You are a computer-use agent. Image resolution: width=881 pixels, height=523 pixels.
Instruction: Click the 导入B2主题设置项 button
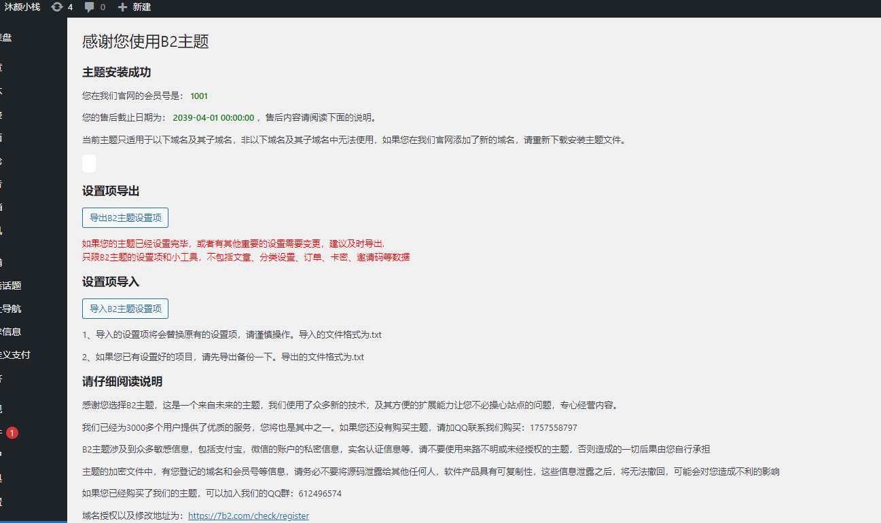(125, 309)
